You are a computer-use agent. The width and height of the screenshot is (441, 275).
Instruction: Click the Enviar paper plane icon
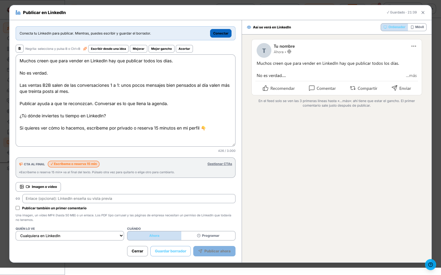point(394,88)
